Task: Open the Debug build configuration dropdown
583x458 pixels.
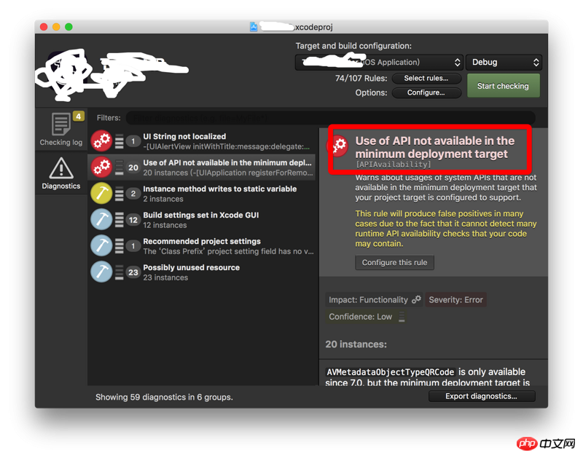Action: pyautogui.click(x=504, y=62)
